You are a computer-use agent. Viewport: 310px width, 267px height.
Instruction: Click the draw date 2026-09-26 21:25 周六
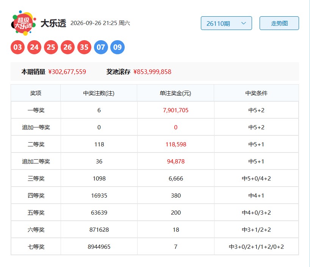point(100,23)
